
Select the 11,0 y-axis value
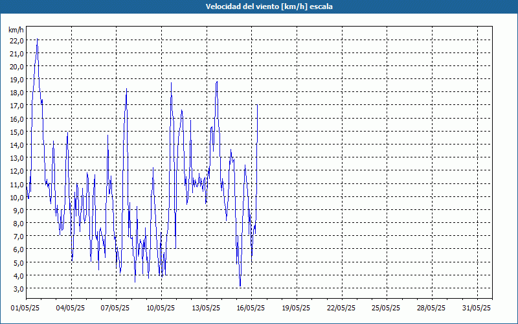17,184
